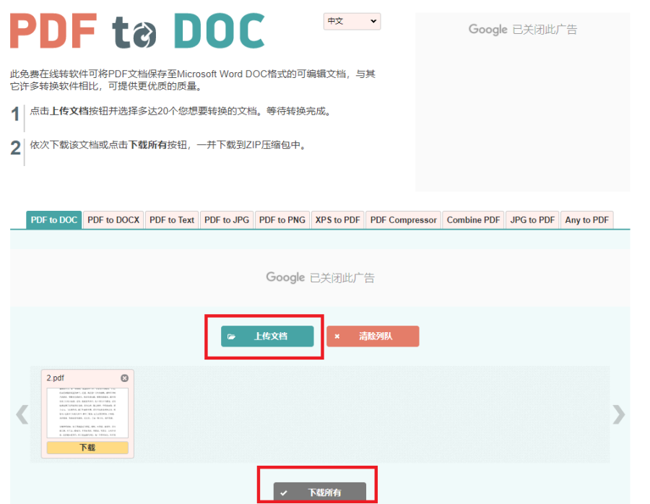Click the 2.pdf page thumbnail
650x504 pixels.
pyautogui.click(x=87, y=413)
